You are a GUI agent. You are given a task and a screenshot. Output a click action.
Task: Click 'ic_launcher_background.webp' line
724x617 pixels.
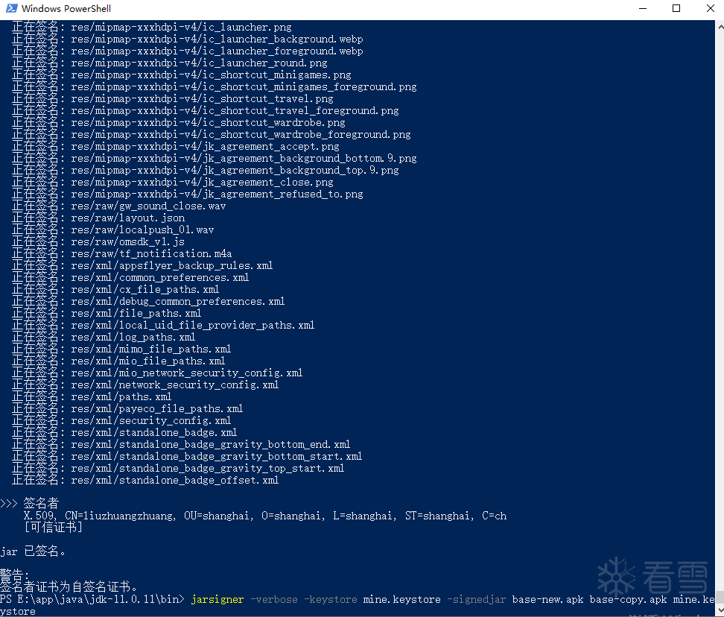[x=188, y=39]
